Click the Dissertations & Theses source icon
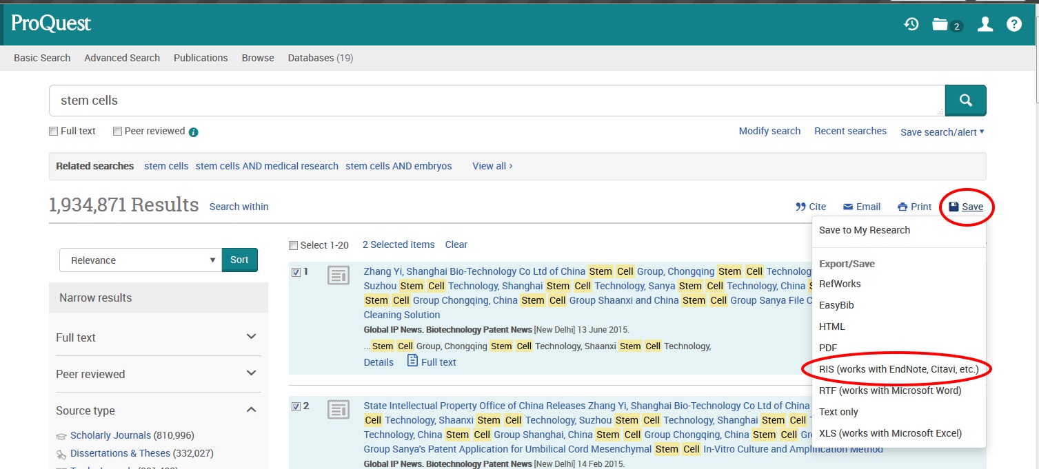 (61, 454)
